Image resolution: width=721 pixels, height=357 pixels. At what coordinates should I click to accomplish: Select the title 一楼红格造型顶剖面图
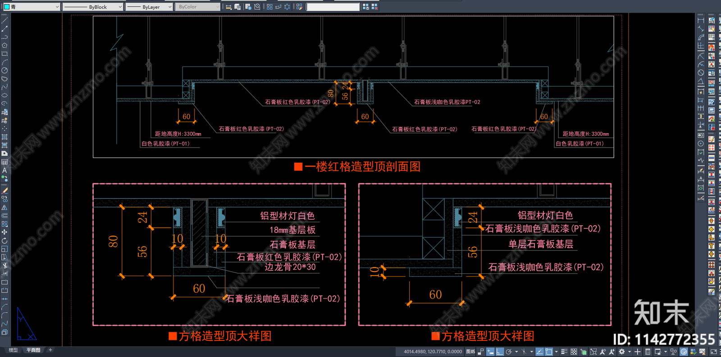362,167
